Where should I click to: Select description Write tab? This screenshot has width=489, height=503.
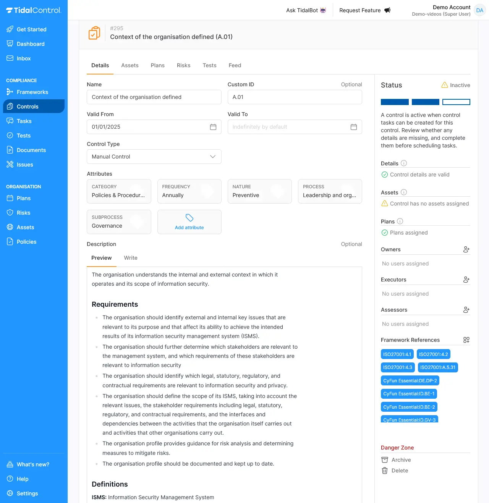pos(131,258)
